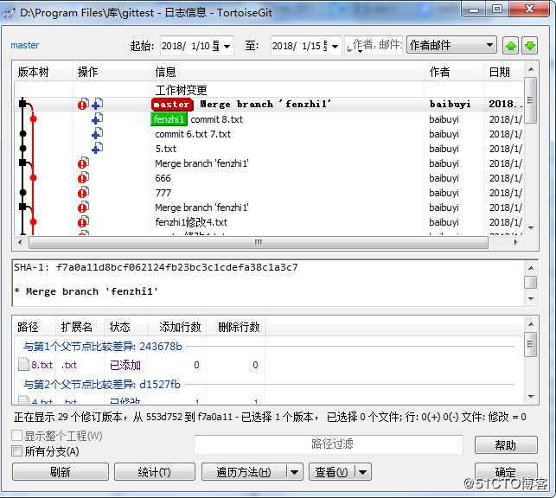Toggle the 显示整个工程 checkbox

pos(16,435)
